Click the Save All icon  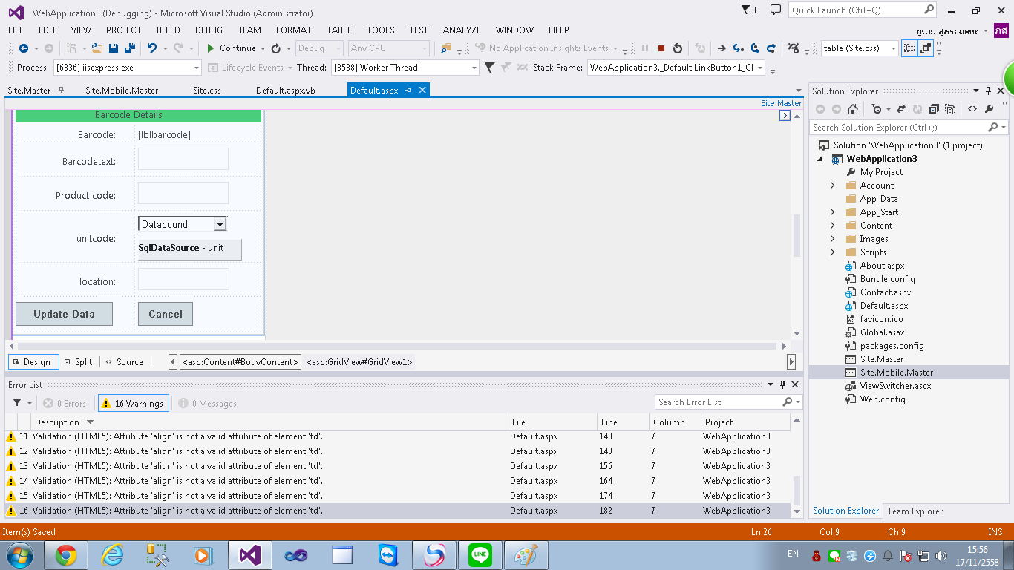coord(129,48)
